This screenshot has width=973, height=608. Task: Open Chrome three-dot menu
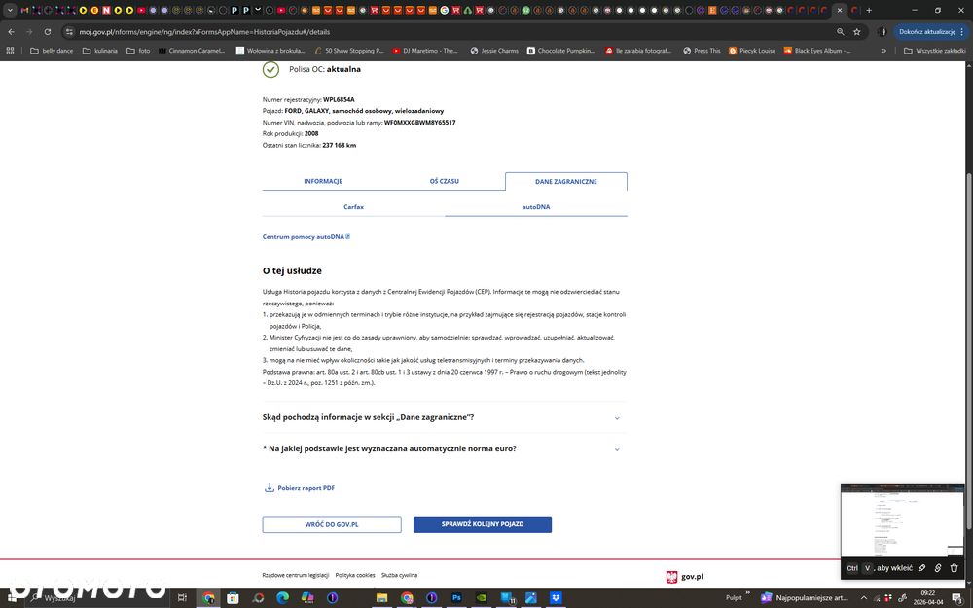coord(962,32)
